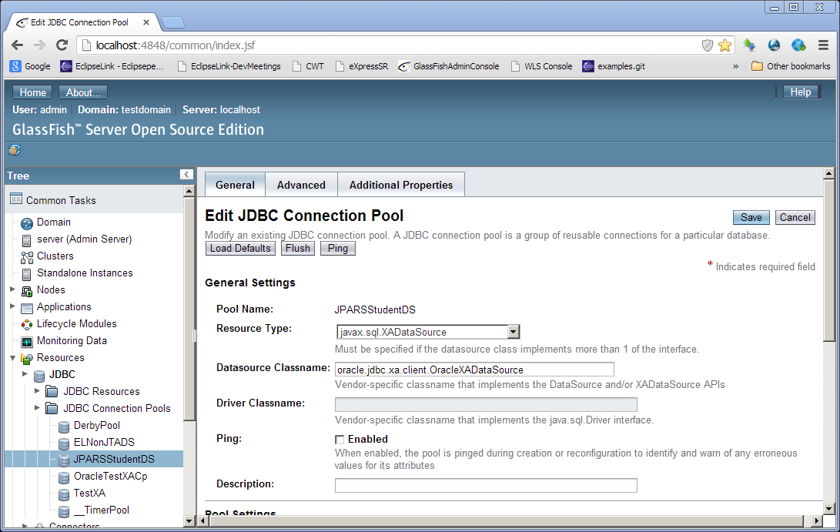
Task: Open the Clusters tree node
Action: [55, 256]
